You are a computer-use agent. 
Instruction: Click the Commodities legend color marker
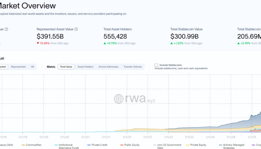coord(23,144)
